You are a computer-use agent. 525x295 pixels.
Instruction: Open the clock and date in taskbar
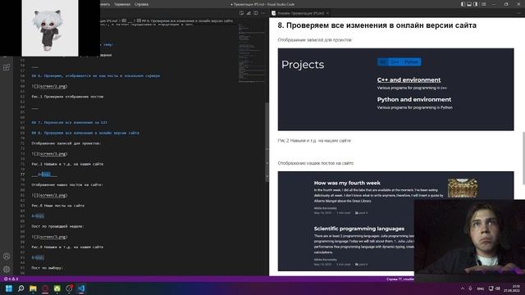coord(511,288)
